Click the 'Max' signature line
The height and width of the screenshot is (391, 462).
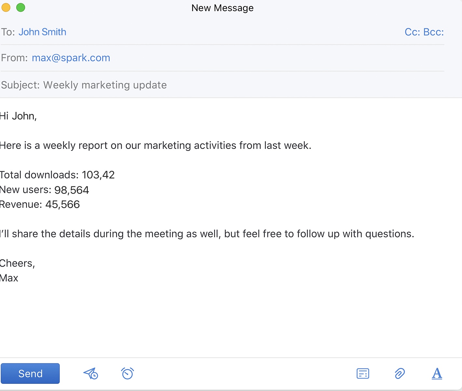9,278
